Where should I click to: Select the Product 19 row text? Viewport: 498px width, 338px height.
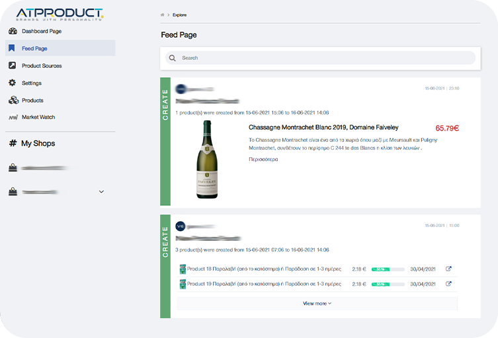pyautogui.click(x=264, y=284)
